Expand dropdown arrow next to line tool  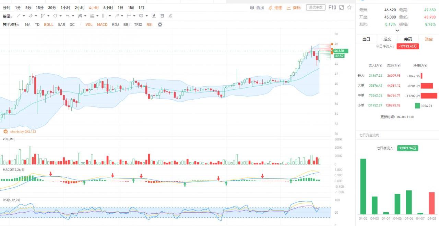(24, 16)
